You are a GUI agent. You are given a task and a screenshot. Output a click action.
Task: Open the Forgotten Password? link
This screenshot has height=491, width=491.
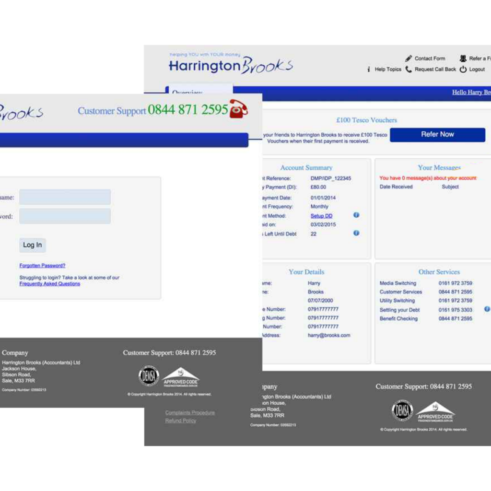tap(42, 266)
